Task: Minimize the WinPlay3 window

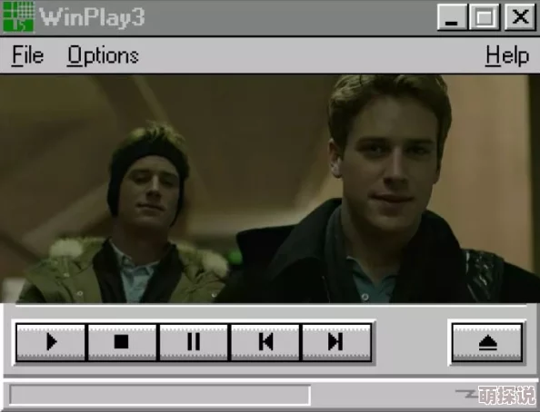Action: pos(452,17)
